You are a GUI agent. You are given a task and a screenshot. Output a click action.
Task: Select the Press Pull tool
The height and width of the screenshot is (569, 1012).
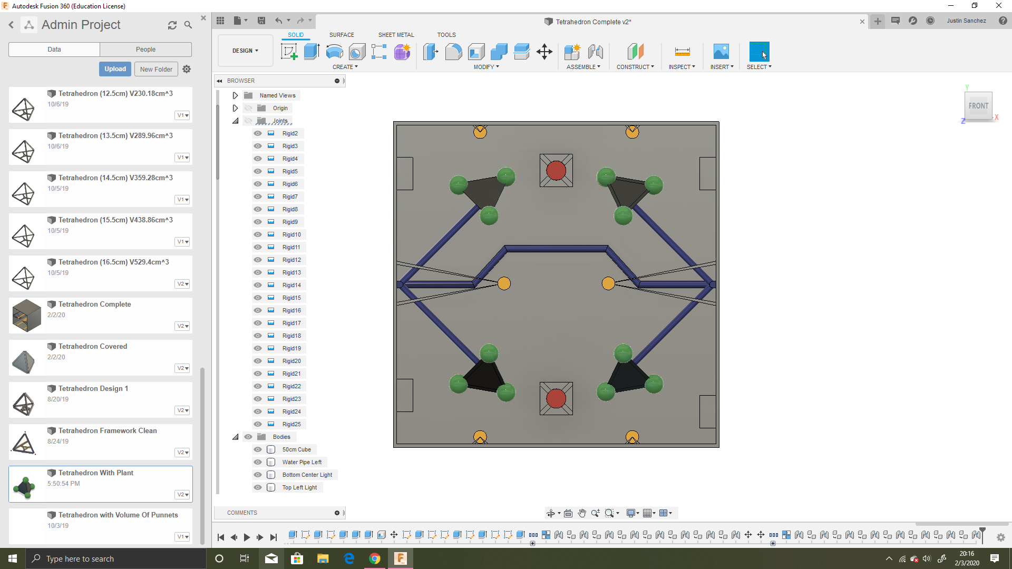pyautogui.click(x=431, y=52)
